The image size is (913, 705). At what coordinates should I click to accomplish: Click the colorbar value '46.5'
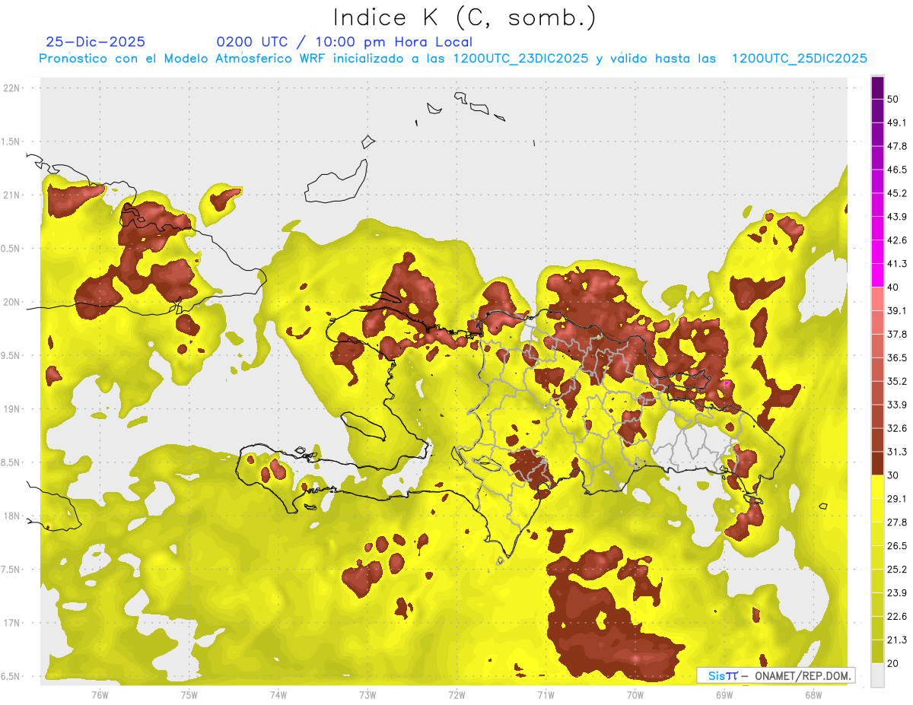pos(897,170)
